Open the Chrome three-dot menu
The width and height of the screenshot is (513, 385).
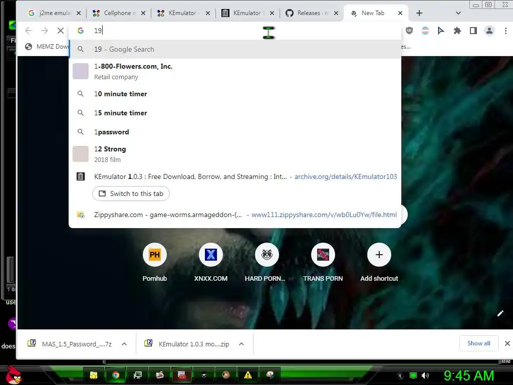coord(505,31)
